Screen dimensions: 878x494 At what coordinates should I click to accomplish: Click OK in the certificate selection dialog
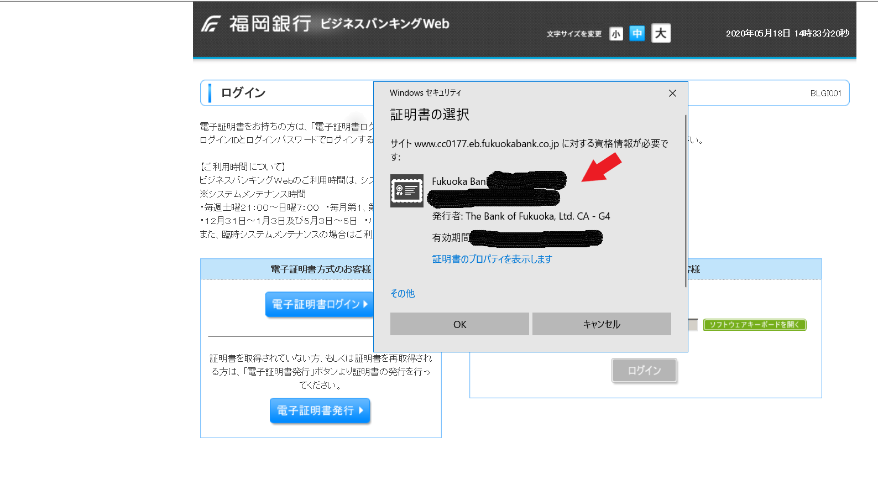(459, 324)
